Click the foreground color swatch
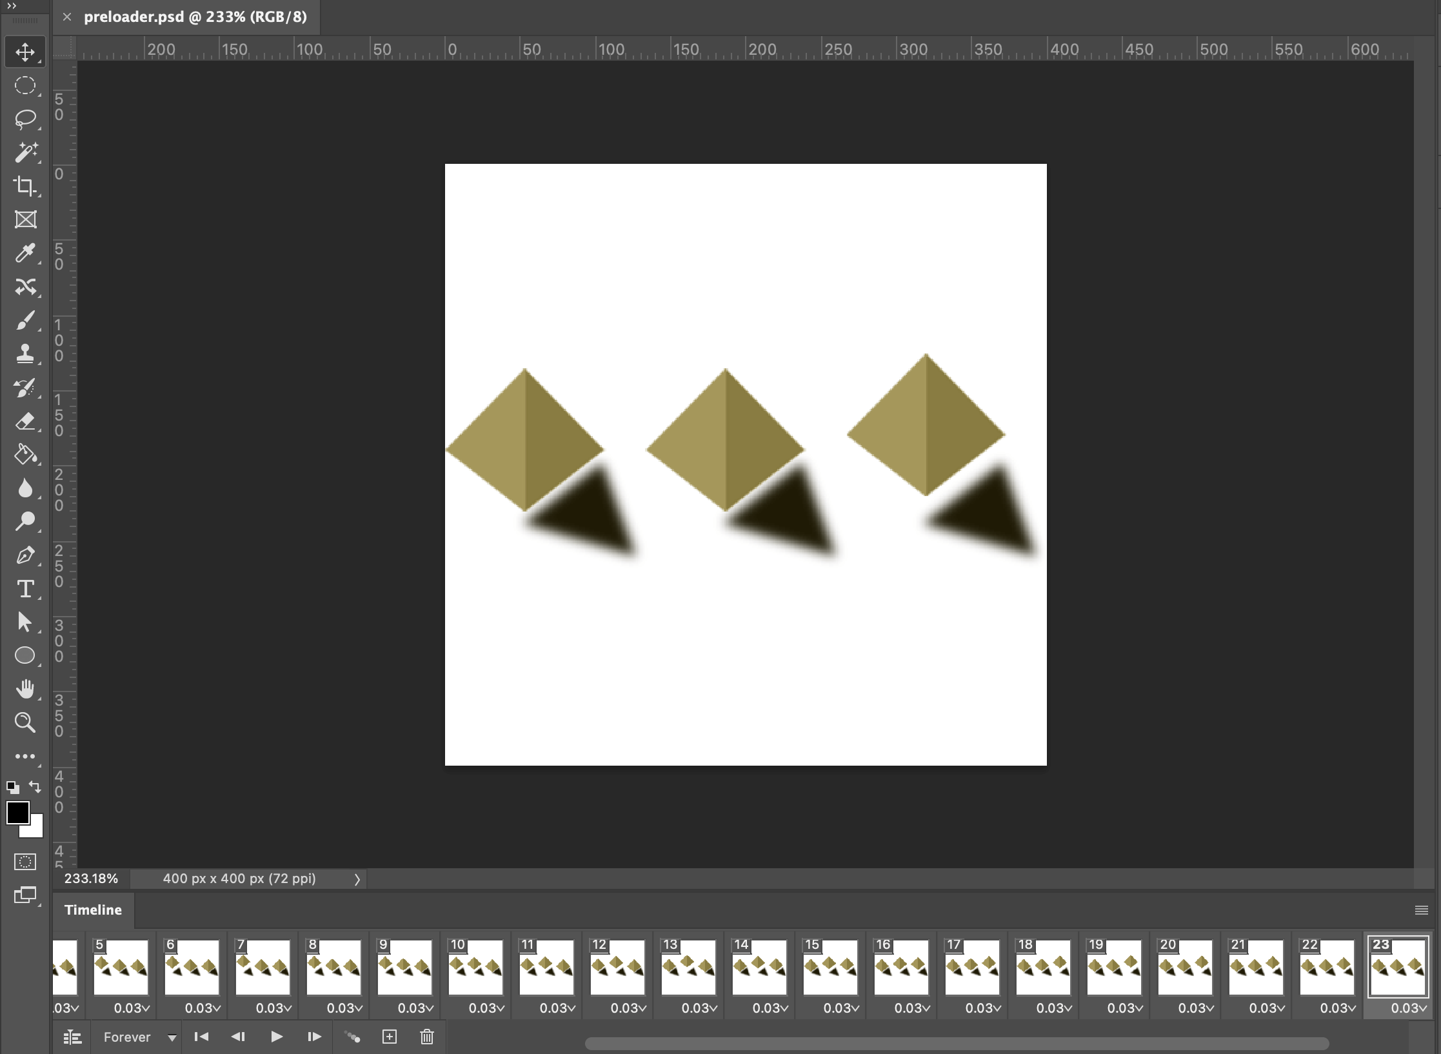 point(17,813)
